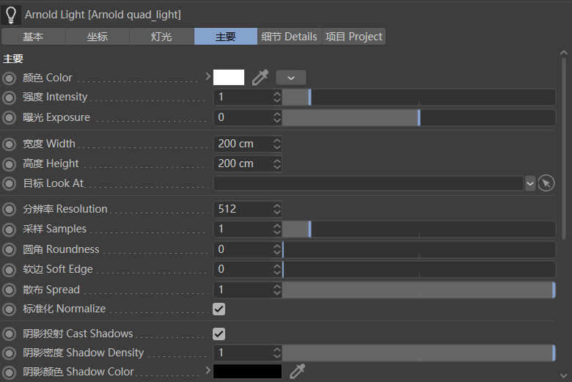Viewport: 572px width, 382px height.
Task: Click the vertical scrollbar thumb
Action: [564, 149]
